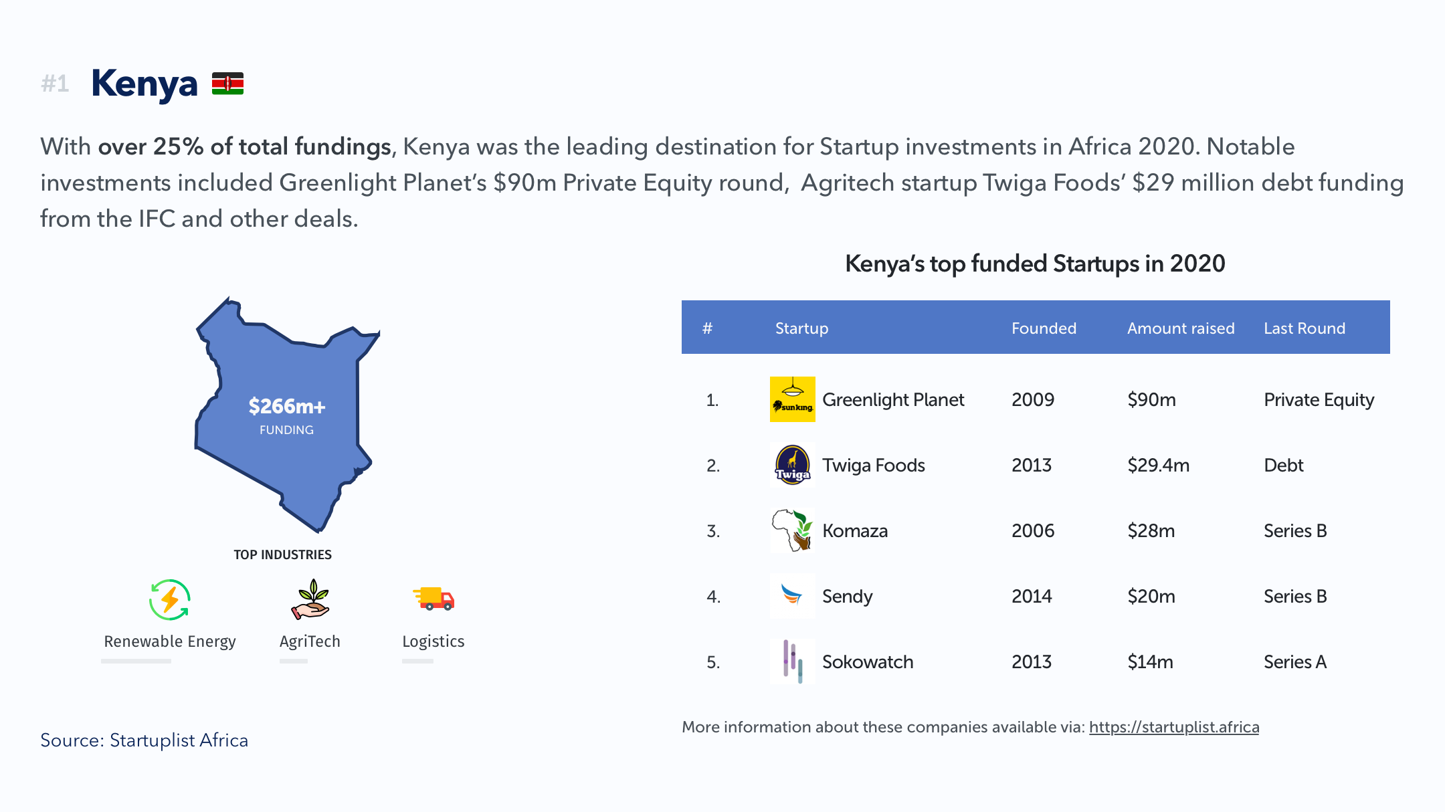Click the AgriTech plant-in-hand icon
Image resolution: width=1445 pixels, height=812 pixels.
click(x=310, y=599)
